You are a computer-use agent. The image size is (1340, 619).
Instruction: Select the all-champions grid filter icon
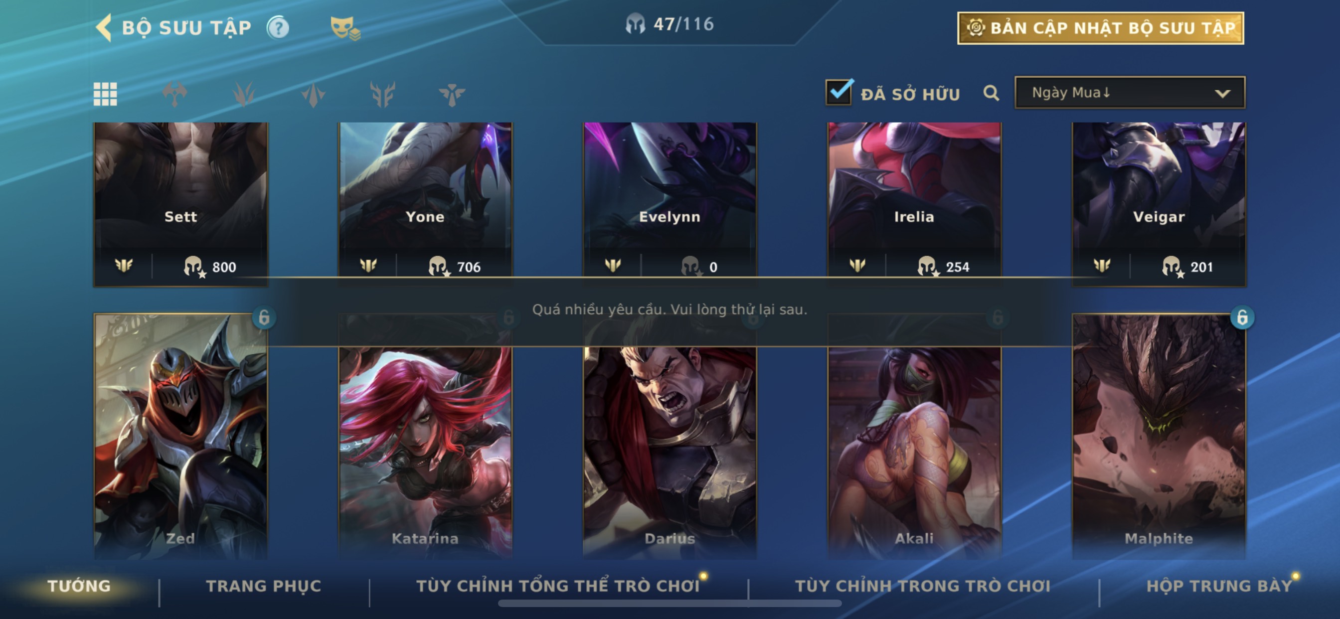pos(105,94)
